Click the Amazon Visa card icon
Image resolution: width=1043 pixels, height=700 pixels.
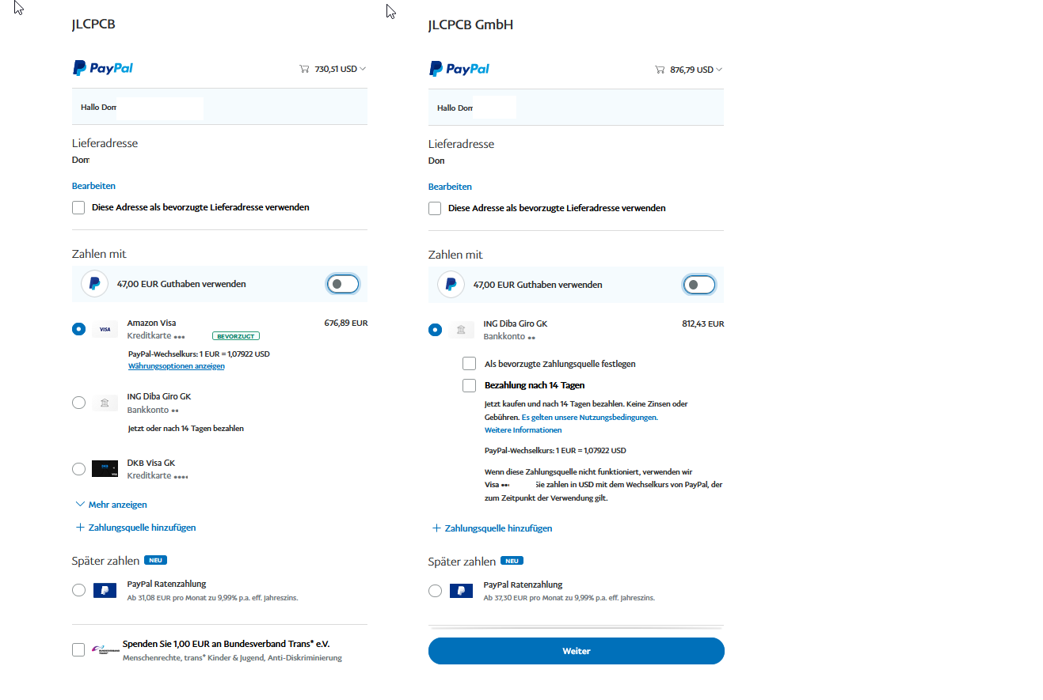pos(105,329)
